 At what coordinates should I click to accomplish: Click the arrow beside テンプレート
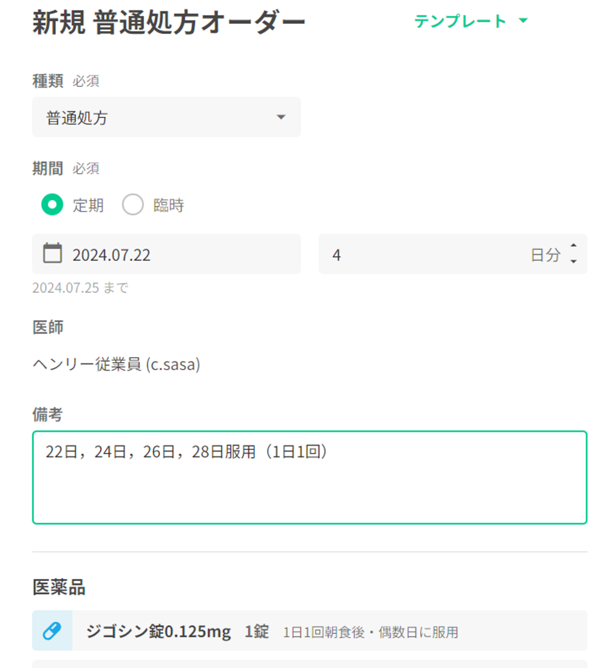click(523, 21)
